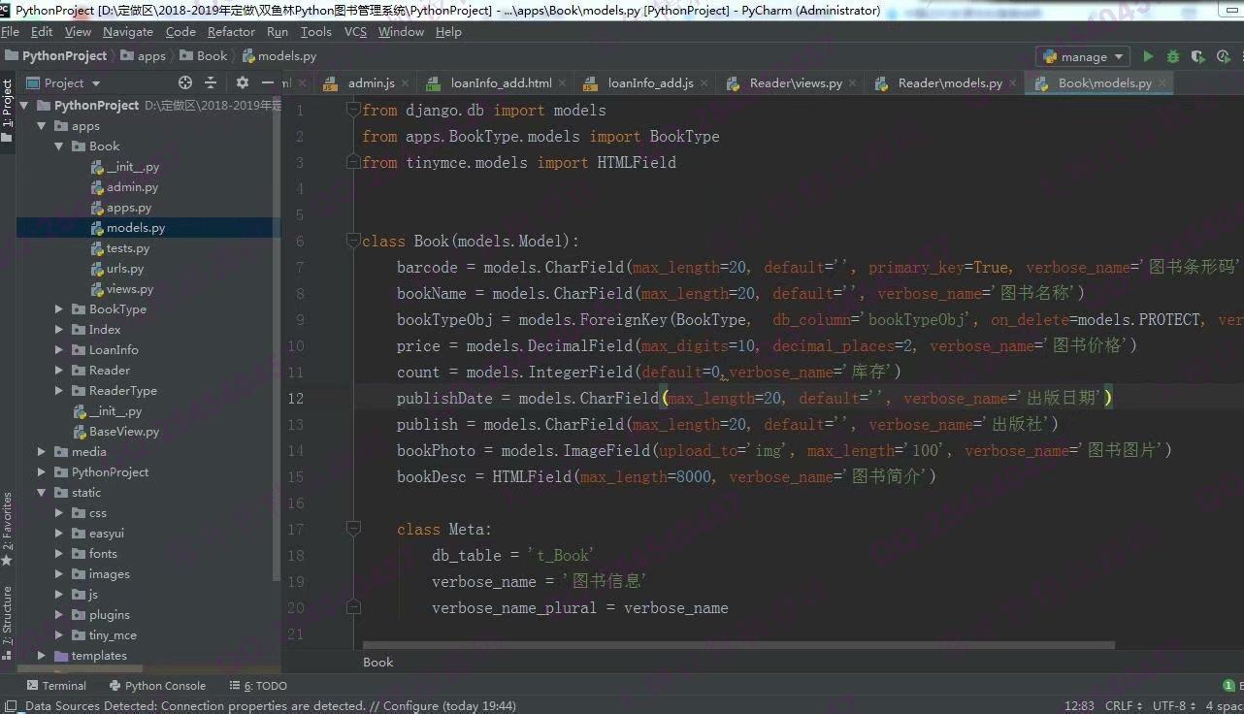This screenshot has width=1244, height=714.
Task: Fold the class Book code block
Action: 354,242
